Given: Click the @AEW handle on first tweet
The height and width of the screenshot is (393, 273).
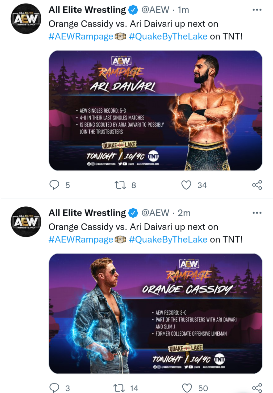Looking at the screenshot, I should tap(155, 10).
